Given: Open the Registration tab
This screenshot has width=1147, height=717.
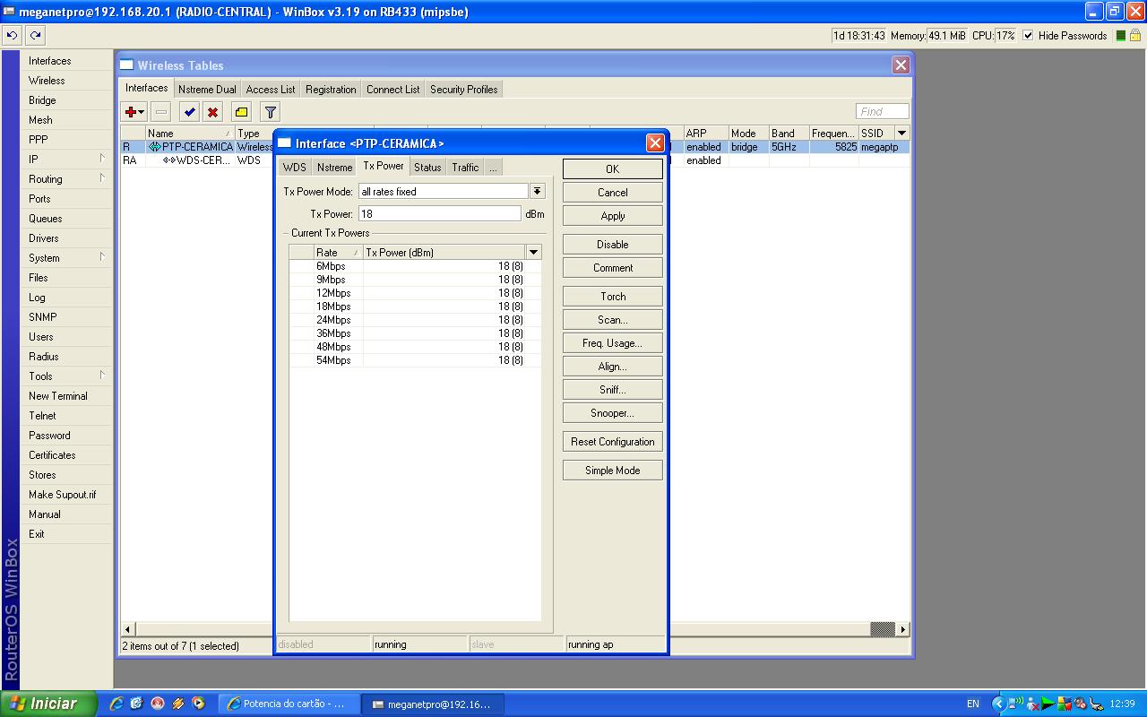Looking at the screenshot, I should pyautogui.click(x=331, y=90).
